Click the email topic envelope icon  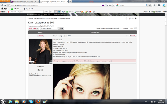(133, 18)
